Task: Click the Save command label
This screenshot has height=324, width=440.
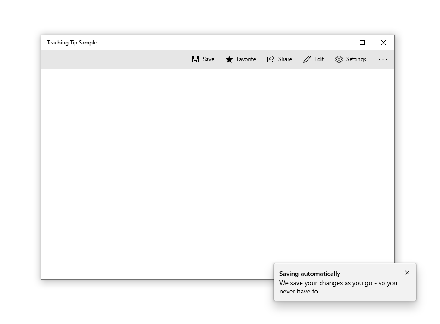Action: [x=207, y=59]
